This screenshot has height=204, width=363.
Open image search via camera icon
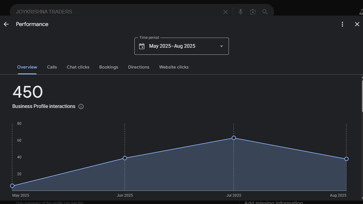tap(253, 12)
